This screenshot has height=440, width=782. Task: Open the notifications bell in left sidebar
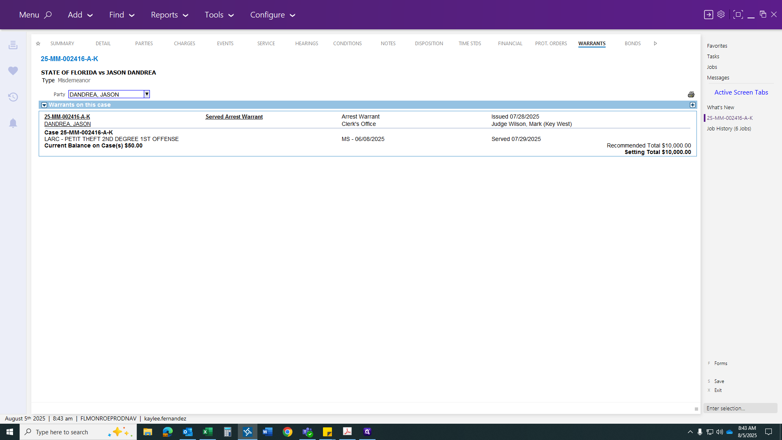pyautogui.click(x=13, y=123)
